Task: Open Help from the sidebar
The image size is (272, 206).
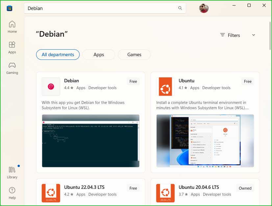Action: pyautogui.click(x=12, y=193)
